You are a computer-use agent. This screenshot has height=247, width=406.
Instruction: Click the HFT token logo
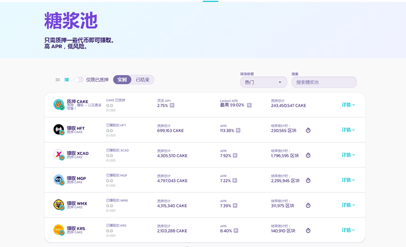(59, 129)
